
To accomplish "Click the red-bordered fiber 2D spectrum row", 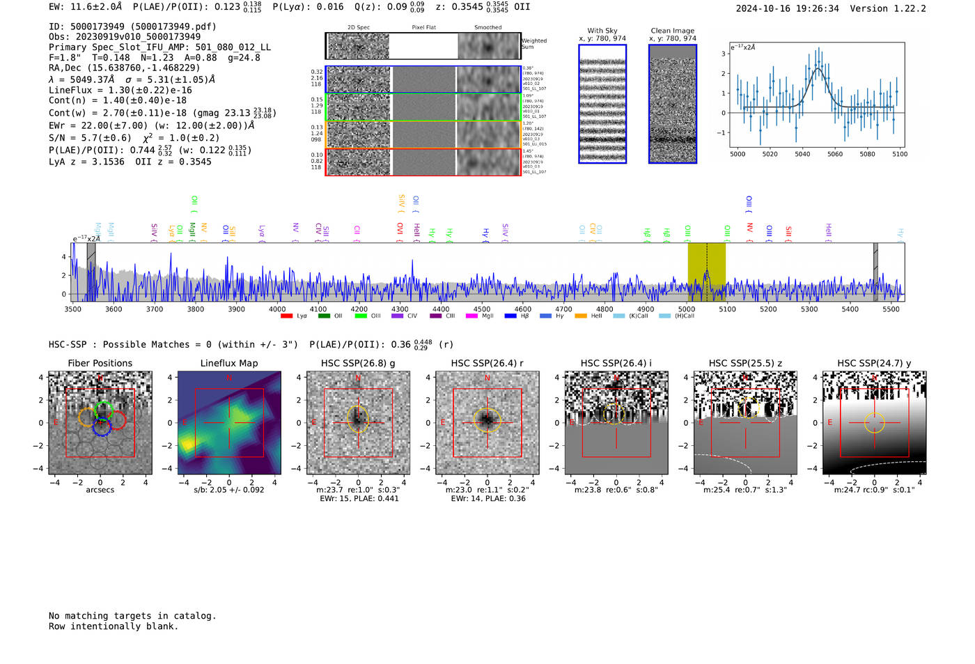I will [x=423, y=162].
